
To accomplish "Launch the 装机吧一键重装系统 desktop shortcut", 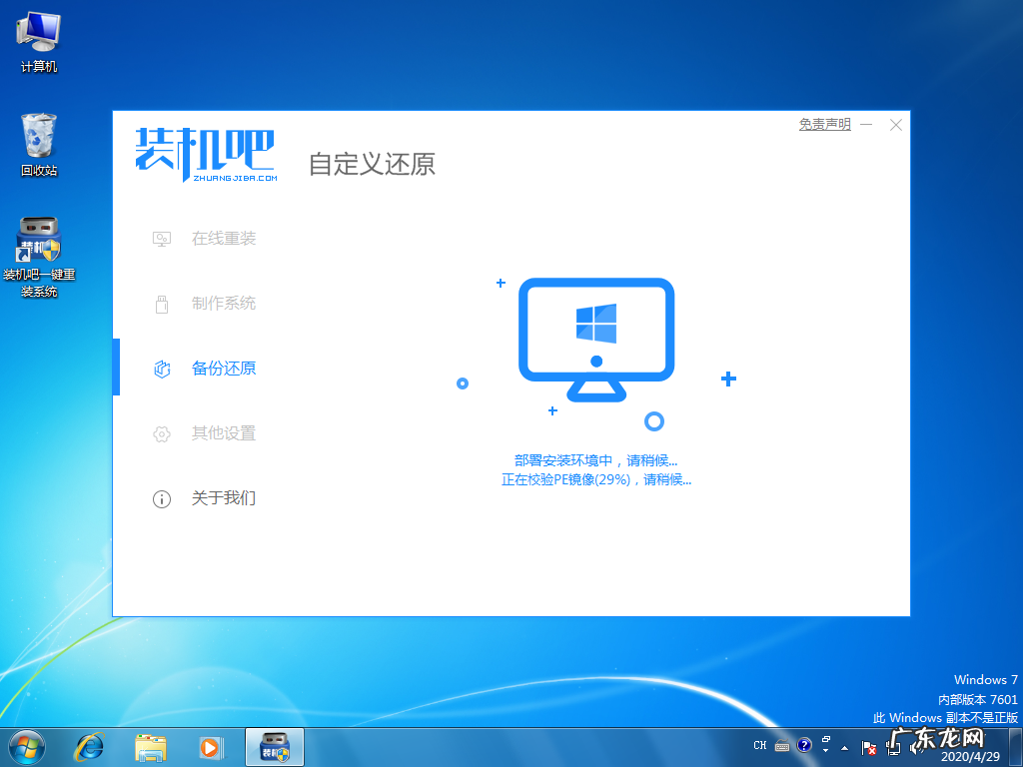I will click(x=38, y=240).
